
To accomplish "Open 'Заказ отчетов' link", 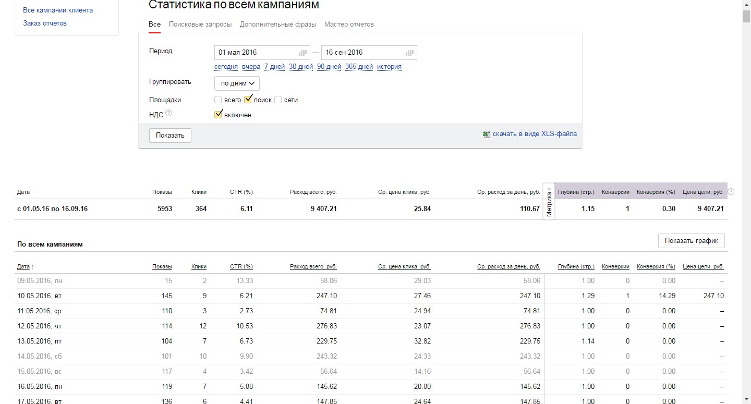I will 45,23.
